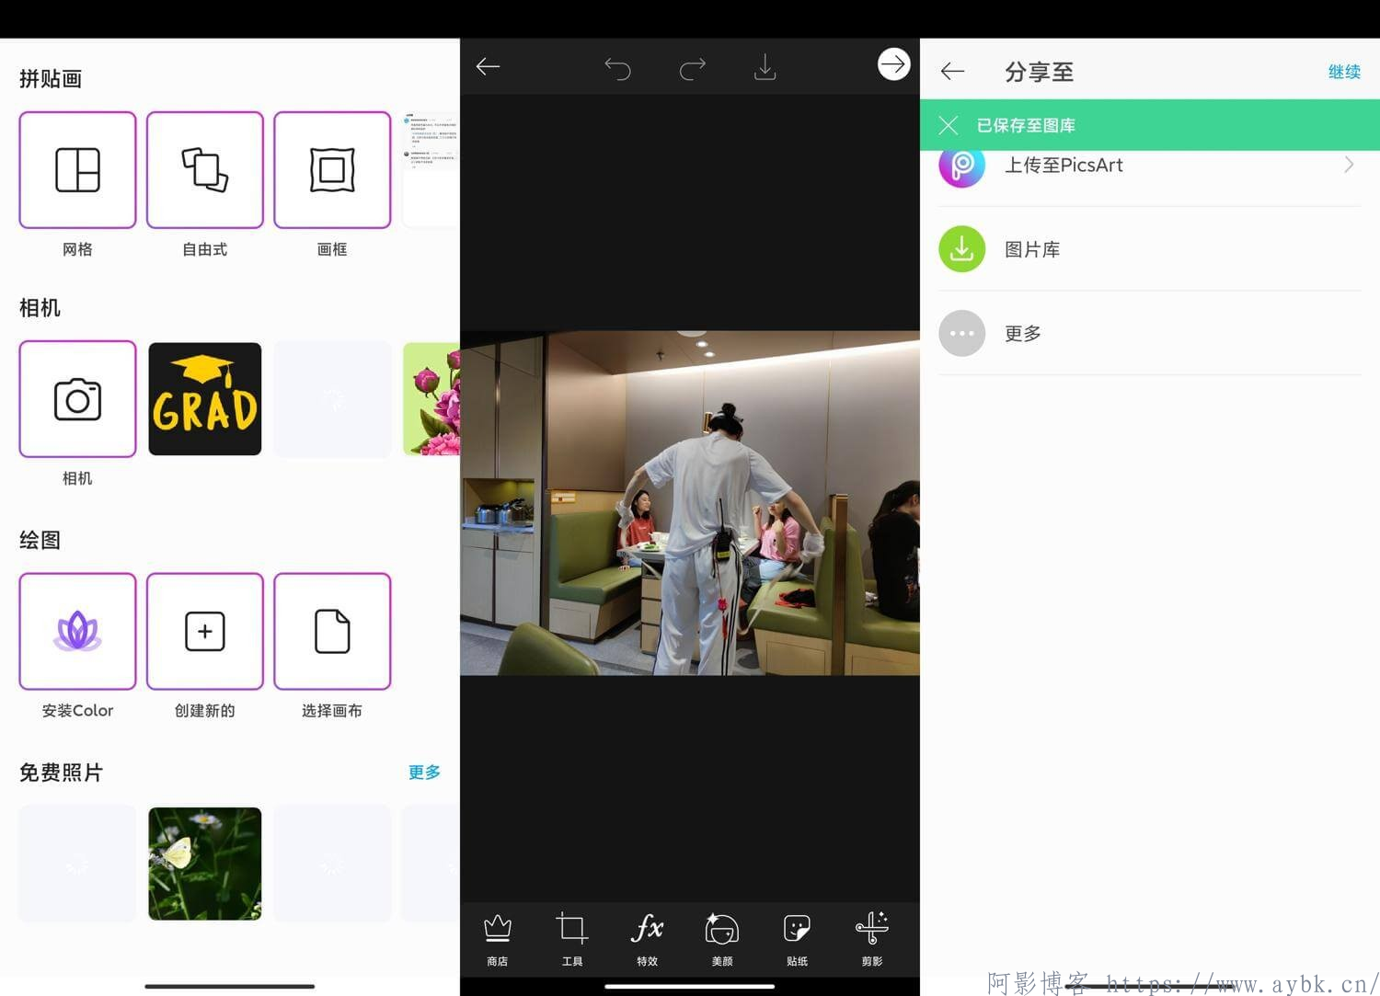Proceed with the white circle next arrow
Screen dimensions: 1380x996
[x=893, y=64]
